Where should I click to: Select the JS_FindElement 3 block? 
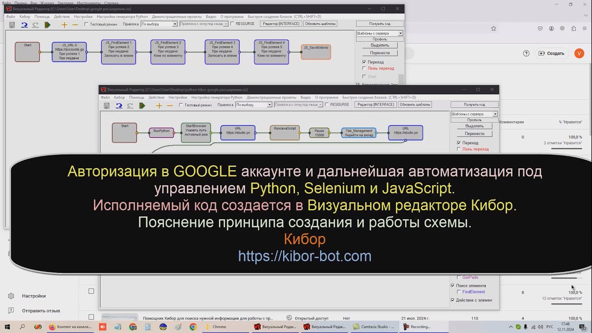click(x=222, y=52)
